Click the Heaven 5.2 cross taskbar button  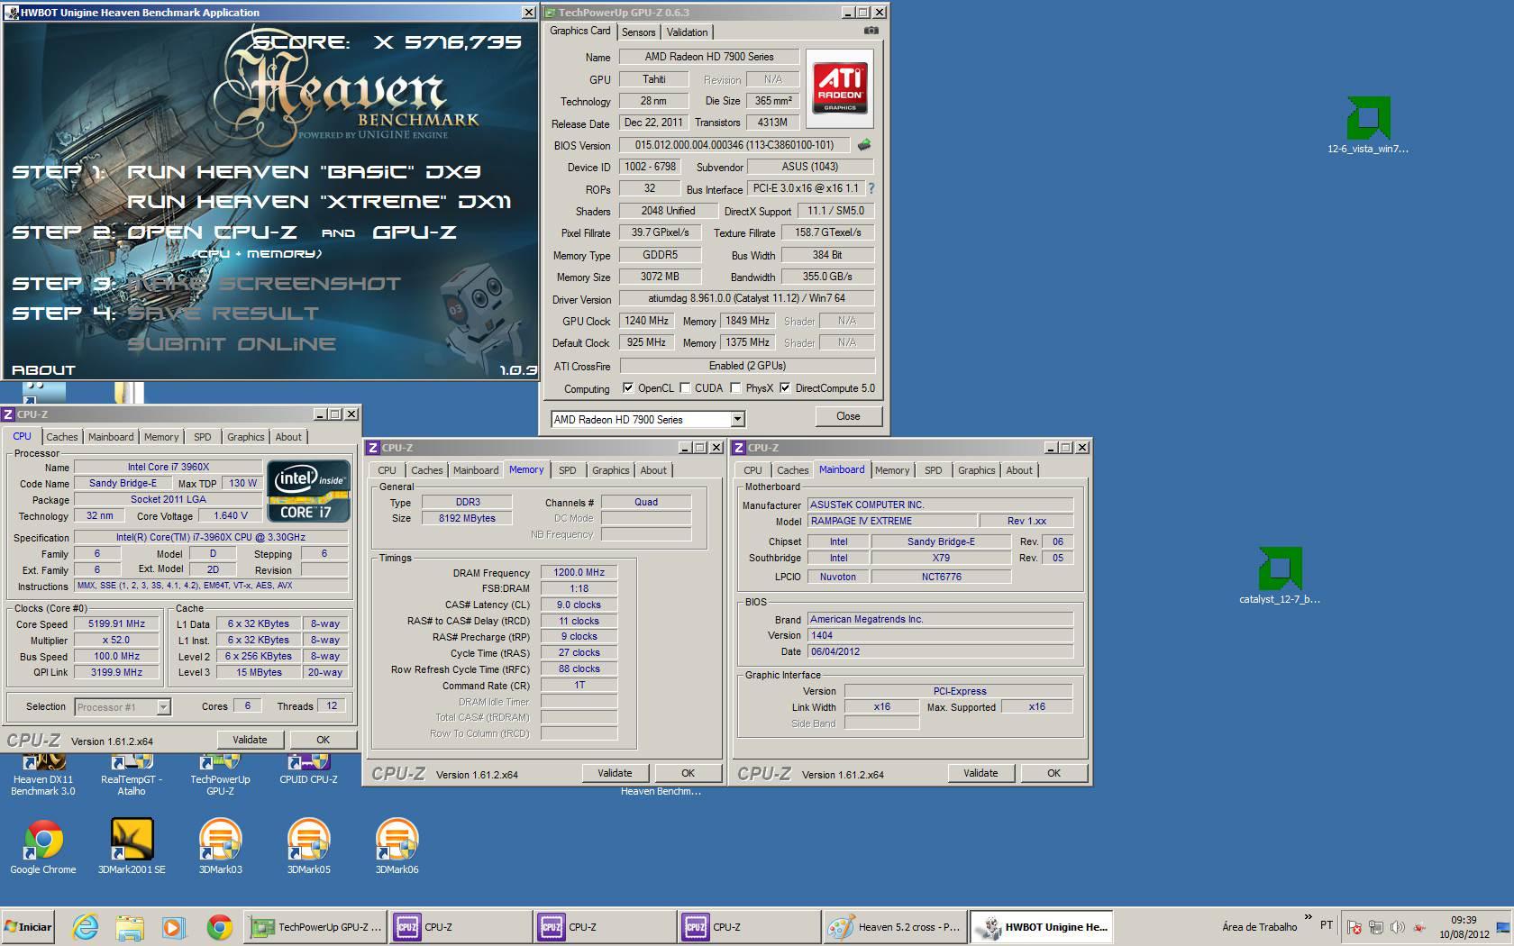[896, 926]
